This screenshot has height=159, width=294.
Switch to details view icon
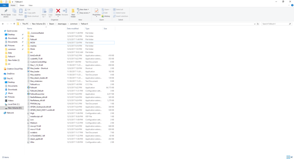[288, 157]
